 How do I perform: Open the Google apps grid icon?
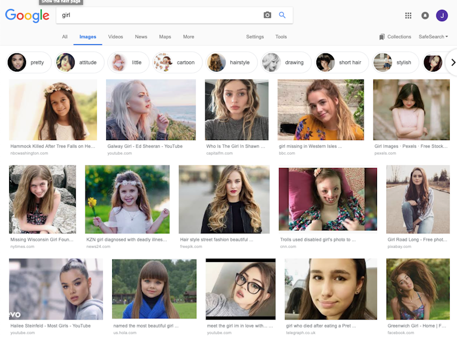click(x=408, y=16)
